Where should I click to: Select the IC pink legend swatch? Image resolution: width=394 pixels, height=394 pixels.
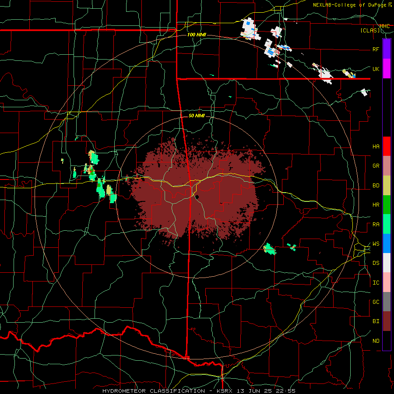[387, 282]
